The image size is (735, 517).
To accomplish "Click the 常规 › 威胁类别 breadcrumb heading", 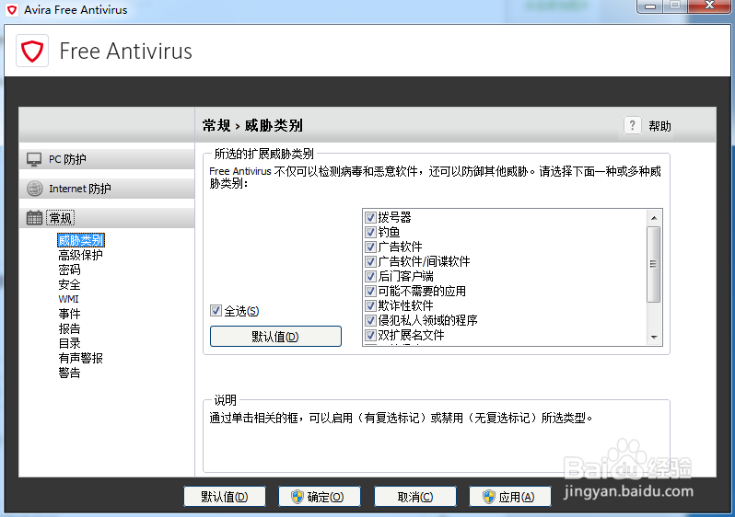I will pos(252,125).
